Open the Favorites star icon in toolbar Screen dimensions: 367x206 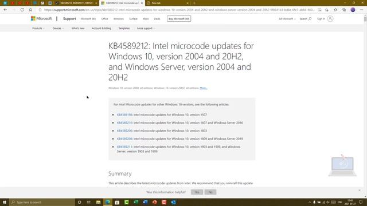[335, 10]
